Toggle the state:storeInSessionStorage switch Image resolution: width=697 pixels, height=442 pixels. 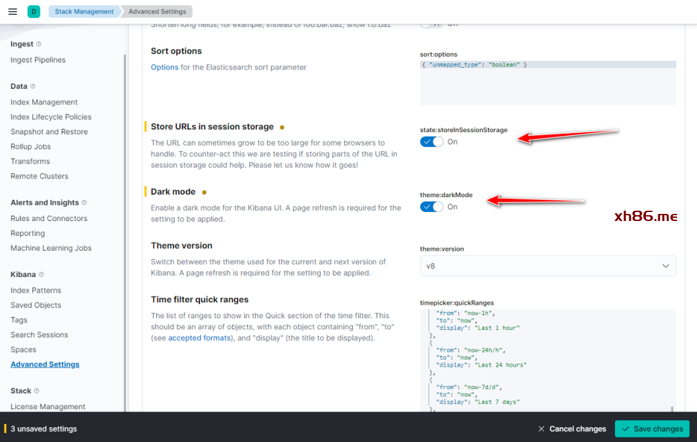pyautogui.click(x=431, y=142)
